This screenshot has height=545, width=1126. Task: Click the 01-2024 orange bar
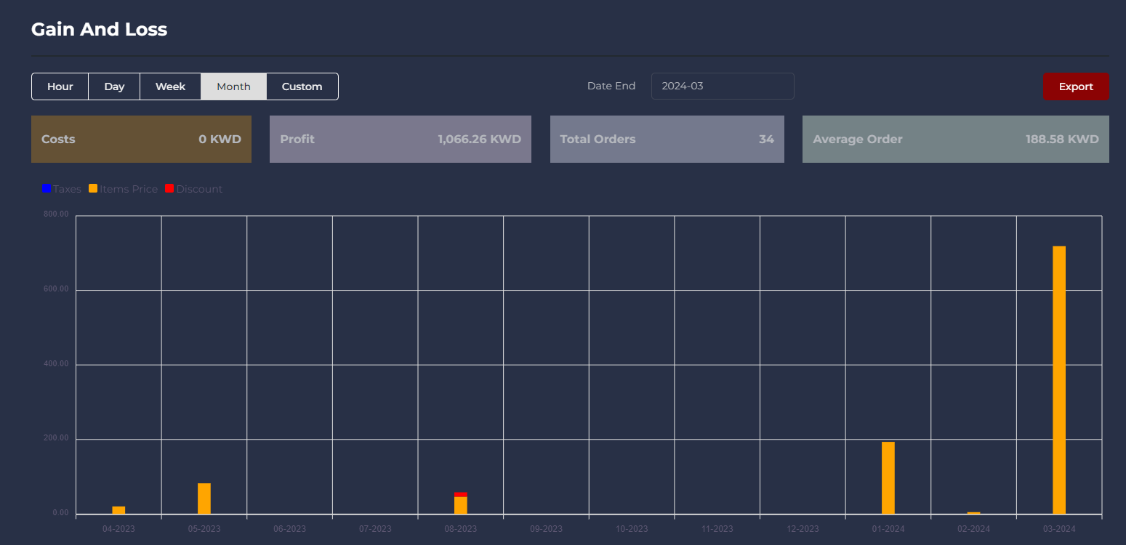tap(888, 477)
